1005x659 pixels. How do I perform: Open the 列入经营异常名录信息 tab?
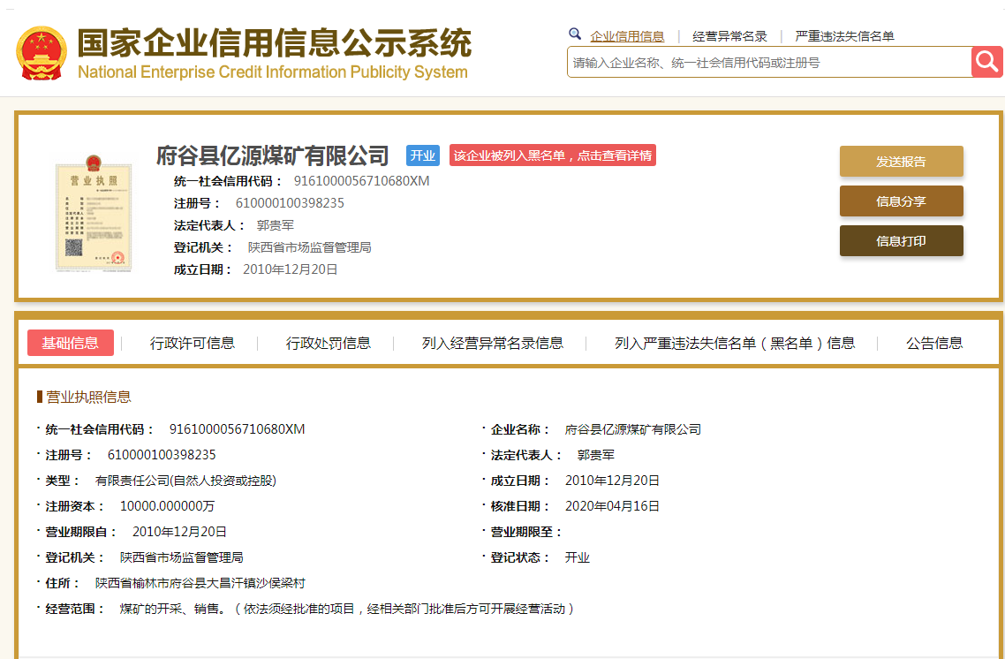click(x=493, y=343)
